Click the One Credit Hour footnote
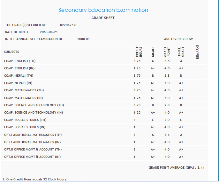219x182 pixels. [x=34, y=179]
